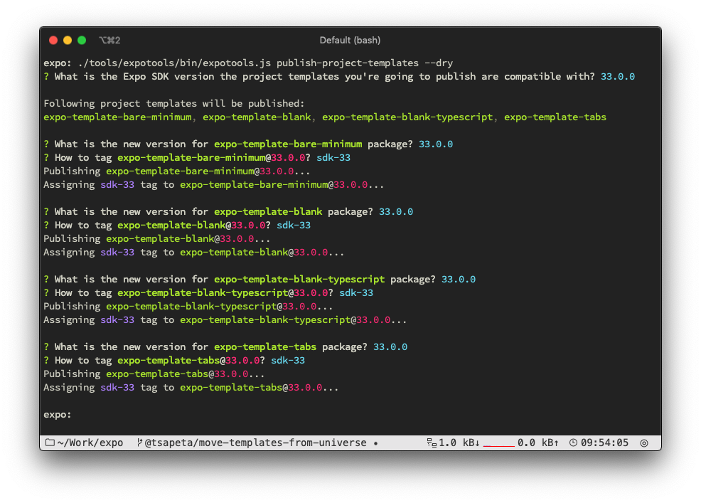Click the circular target icon at status bar end
Image resolution: width=701 pixels, height=503 pixels.
[644, 443]
